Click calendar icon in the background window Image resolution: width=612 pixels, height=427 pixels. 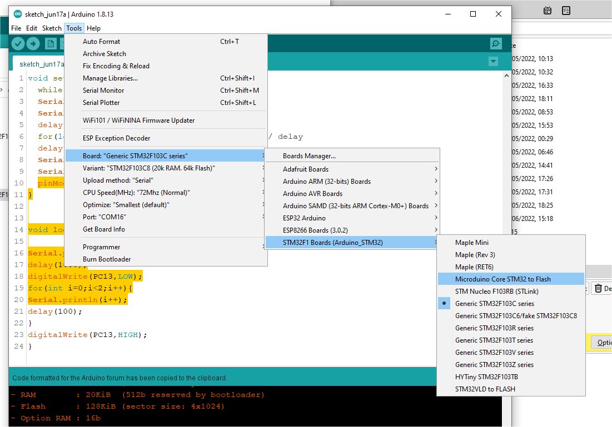click(x=547, y=11)
